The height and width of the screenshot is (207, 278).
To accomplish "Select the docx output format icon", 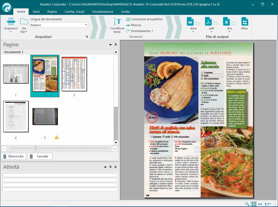I will pos(190,22).
